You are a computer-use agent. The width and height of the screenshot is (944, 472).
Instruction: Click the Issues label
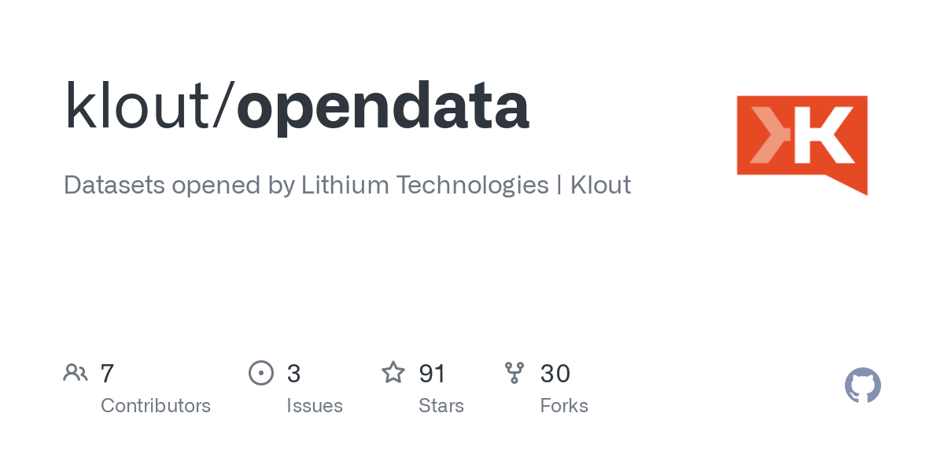pos(315,406)
